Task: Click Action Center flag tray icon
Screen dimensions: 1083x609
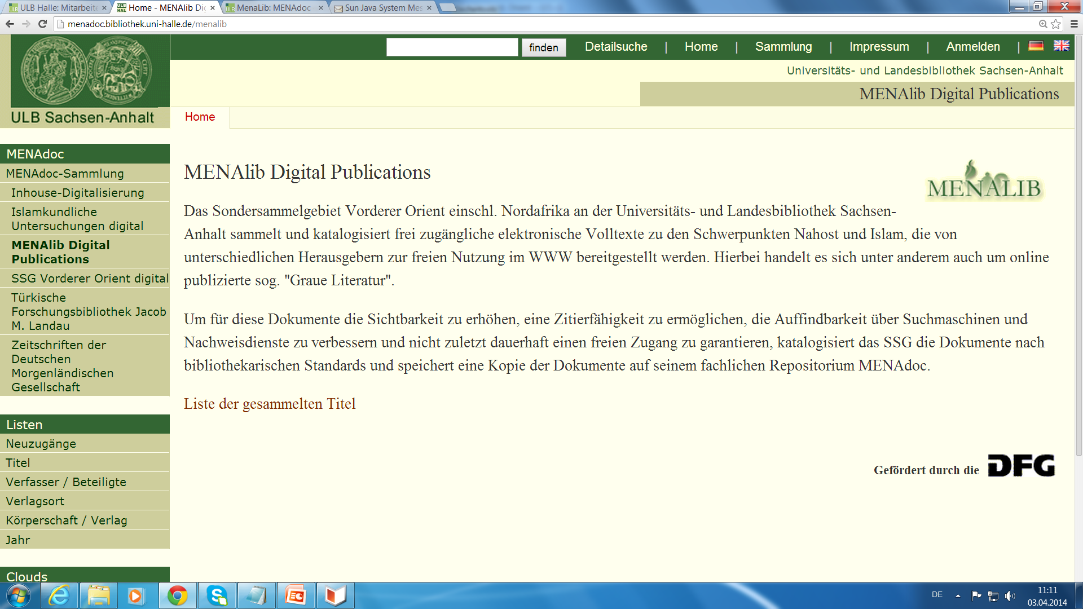Action: tap(976, 595)
